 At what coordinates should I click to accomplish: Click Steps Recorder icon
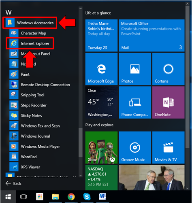point(14,105)
